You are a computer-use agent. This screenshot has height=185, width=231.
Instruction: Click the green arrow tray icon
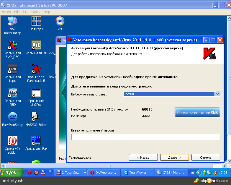point(204,173)
